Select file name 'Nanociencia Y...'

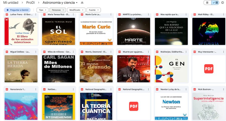click(x=18, y=89)
